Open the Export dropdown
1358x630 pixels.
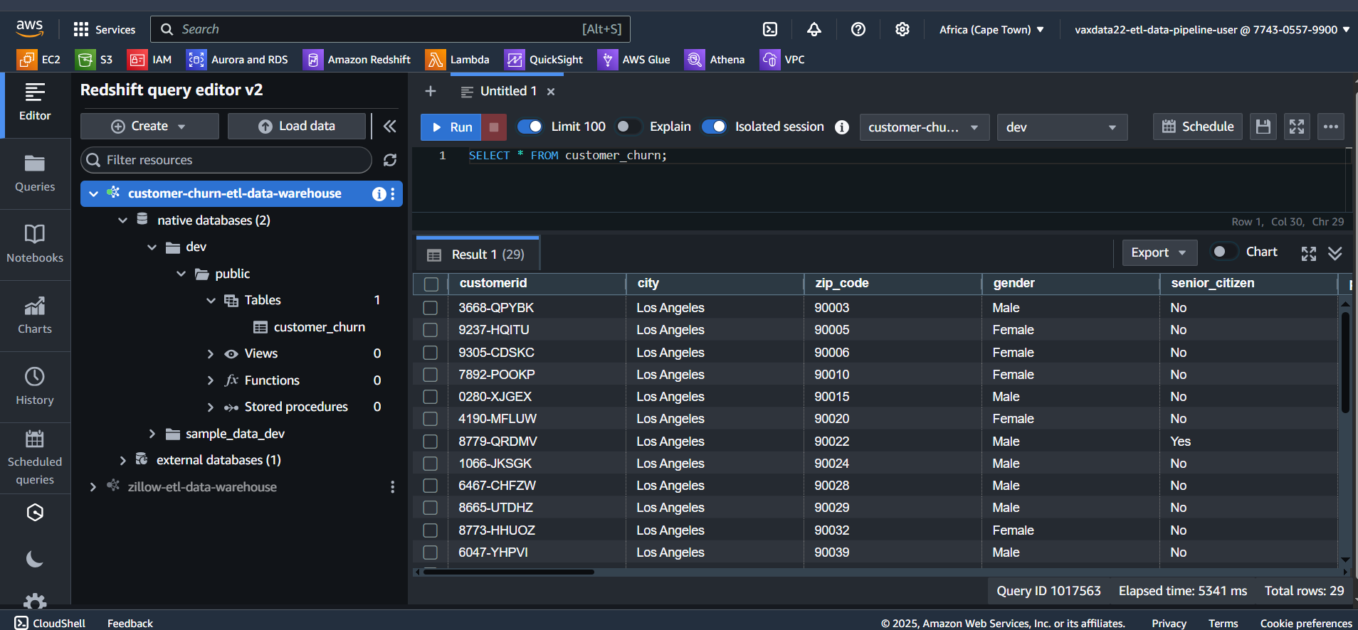click(1159, 252)
